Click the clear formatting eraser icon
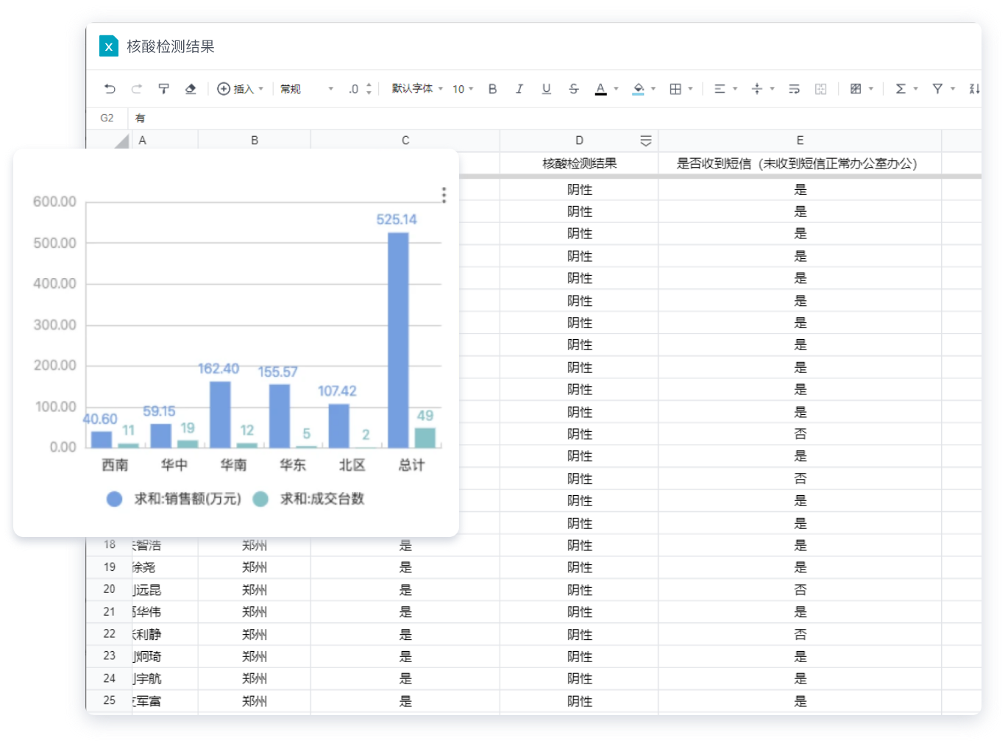The width and height of the screenshot is (1008, 746). click(x=191, y=89)
